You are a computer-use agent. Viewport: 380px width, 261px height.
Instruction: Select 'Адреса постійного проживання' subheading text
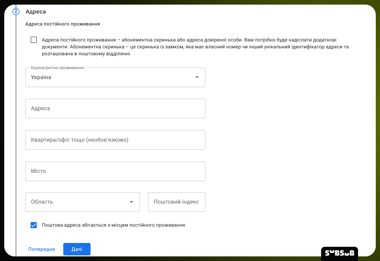(x=63, y=24)
